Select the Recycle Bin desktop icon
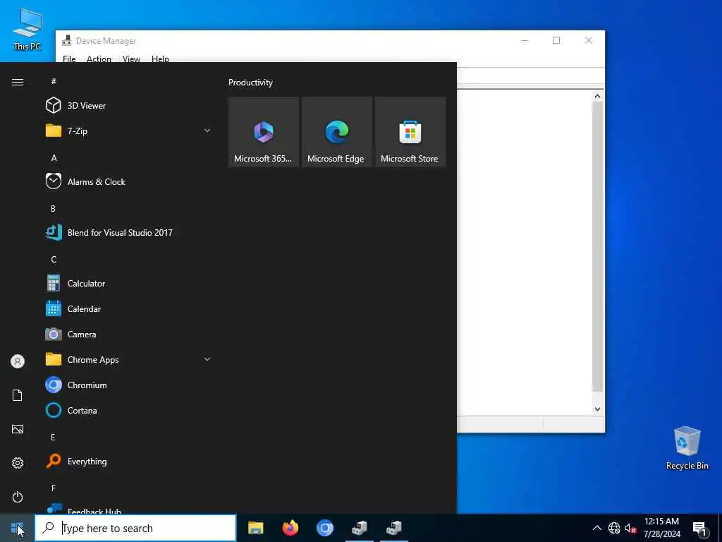 [687, 448]
